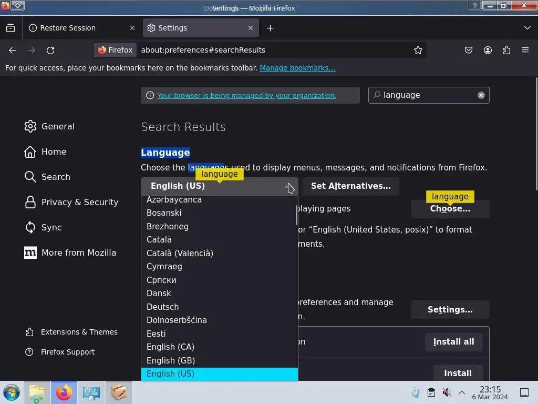This screenshot has height=404, width=538.
Task: Open More from Mozilla
Action: tap(70, 253)
